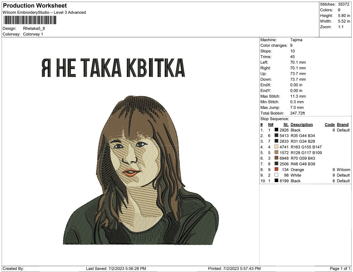Click the Description column header
This screenshot has width=353, height=272.
[x=301, y=125]
